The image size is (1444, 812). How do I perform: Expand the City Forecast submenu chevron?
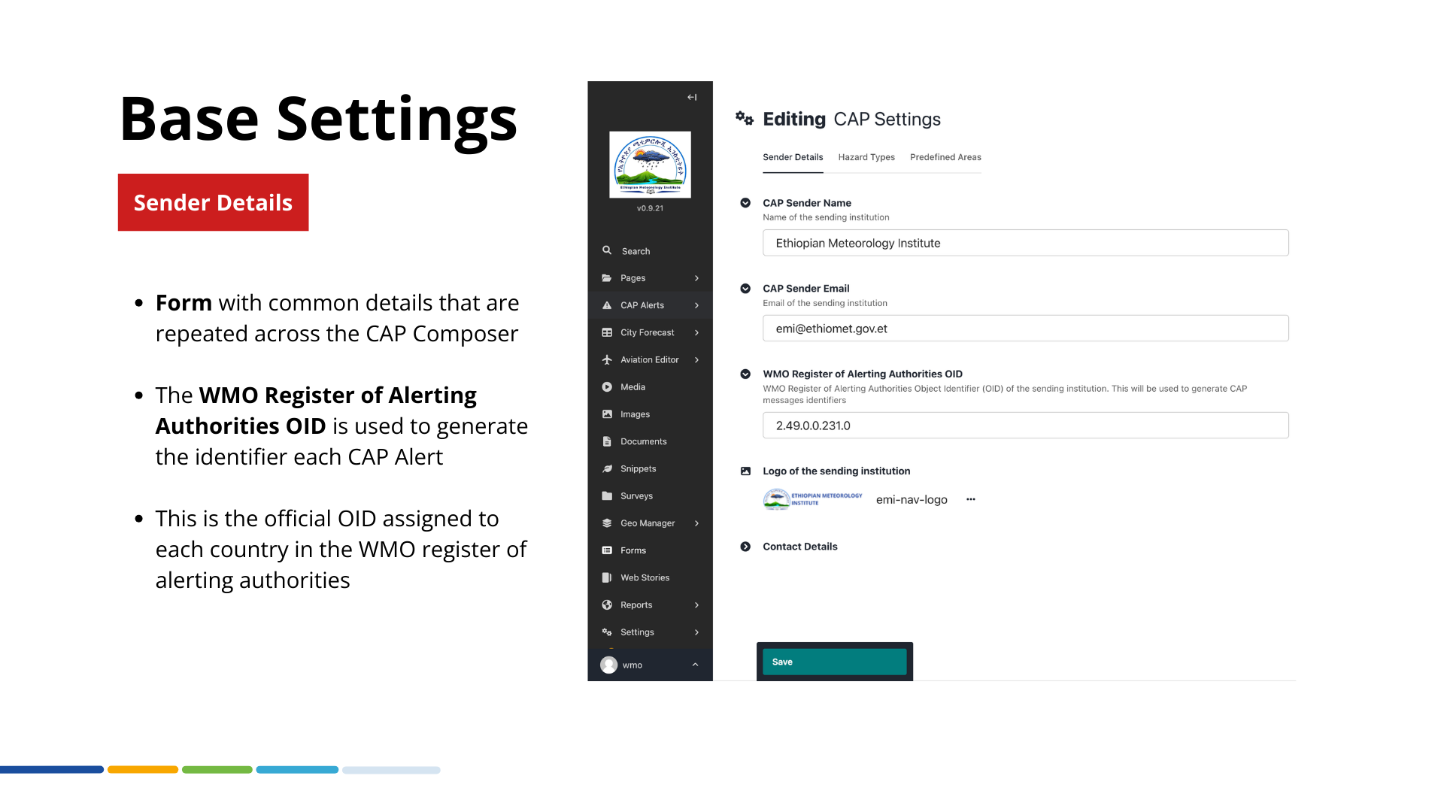pyautogui.click(x=697, y=332)
